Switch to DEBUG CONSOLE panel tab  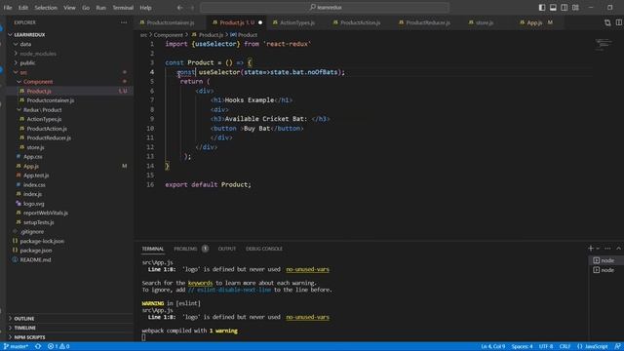click(264, 249)
